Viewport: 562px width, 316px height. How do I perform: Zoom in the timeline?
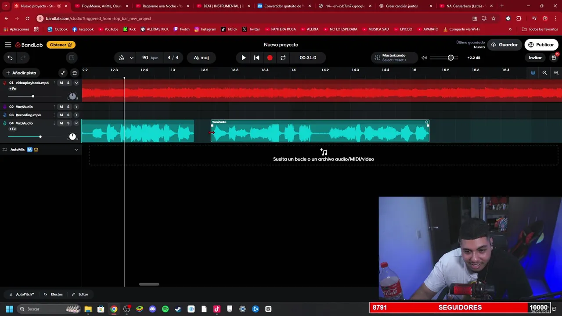point(556,73)
